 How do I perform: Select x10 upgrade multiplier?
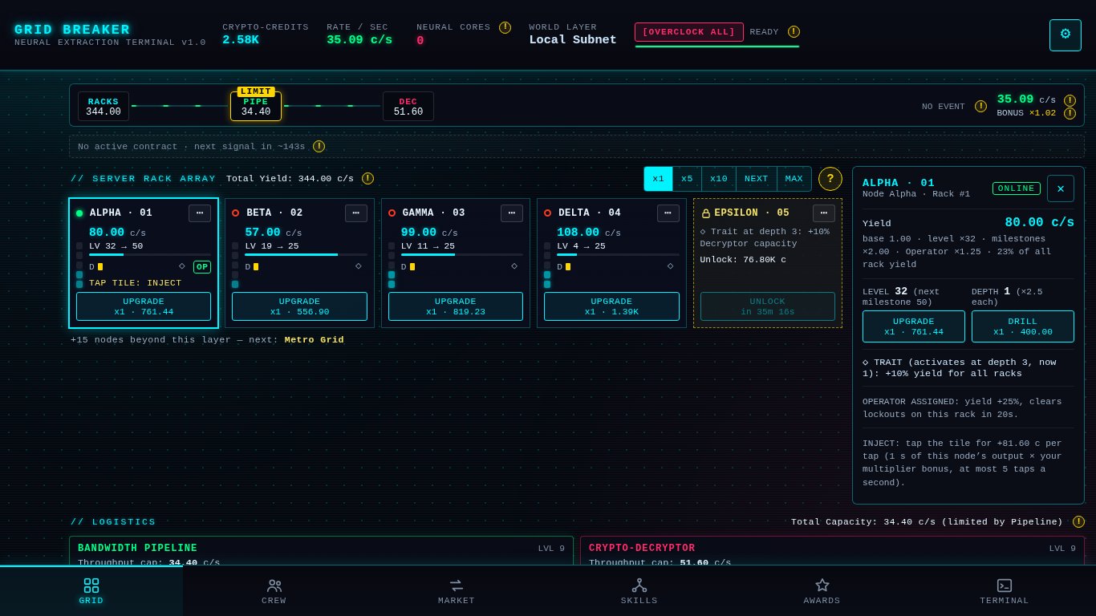point(719,179)
